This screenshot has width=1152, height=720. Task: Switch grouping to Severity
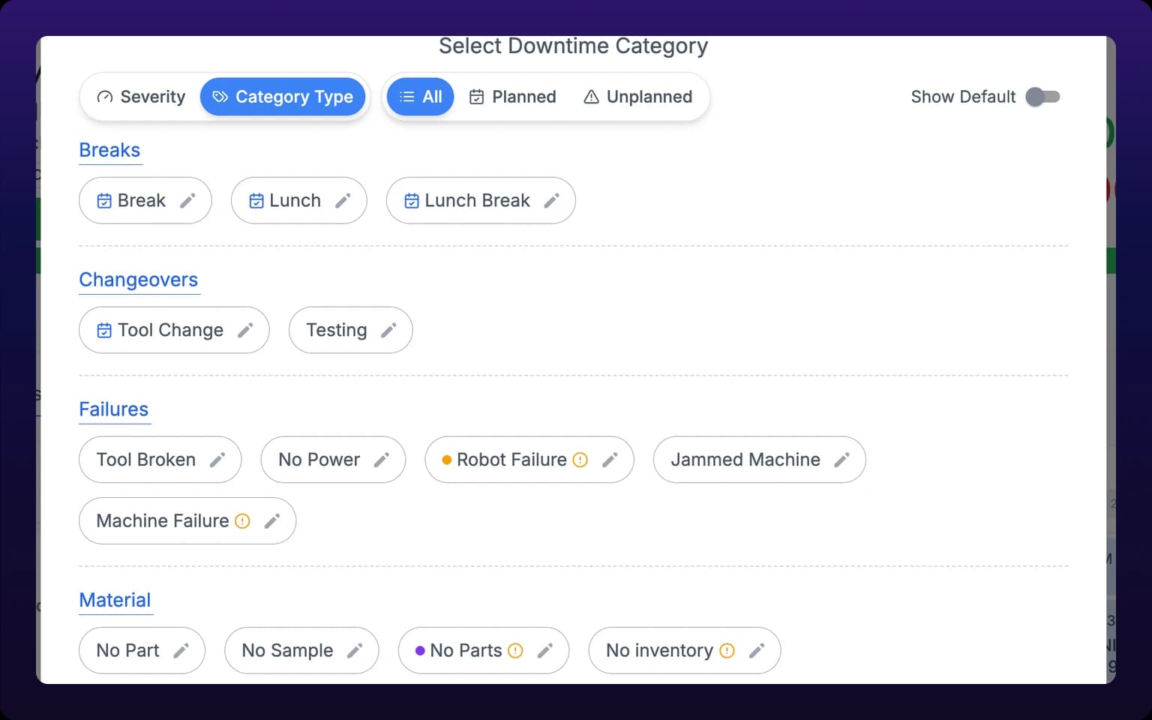141,97
